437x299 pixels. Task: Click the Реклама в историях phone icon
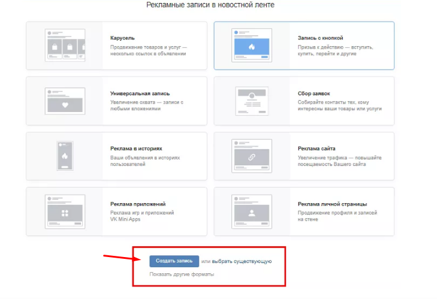coord(65,156)
